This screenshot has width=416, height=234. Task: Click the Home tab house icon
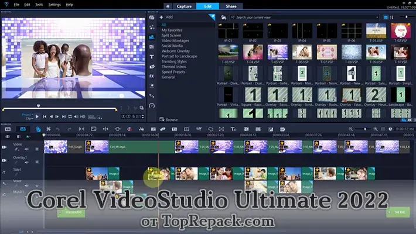[x=168, y=6]
